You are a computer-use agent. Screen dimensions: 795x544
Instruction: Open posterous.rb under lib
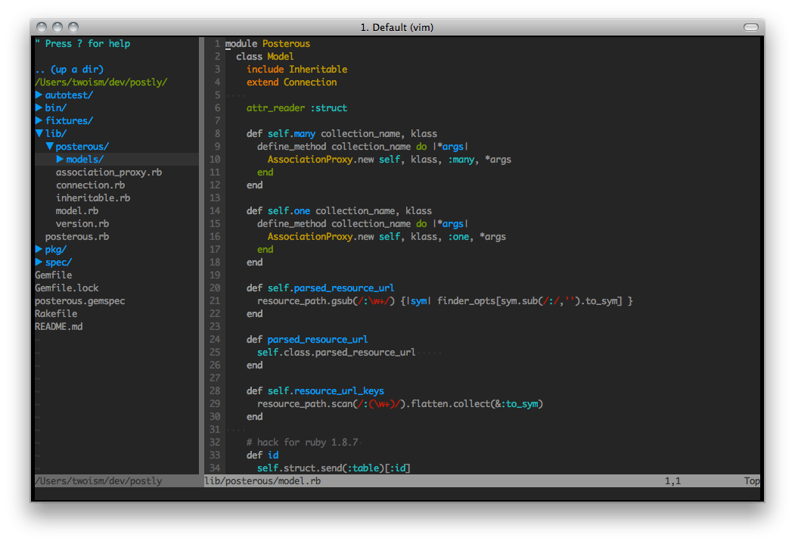coord(77,237)
